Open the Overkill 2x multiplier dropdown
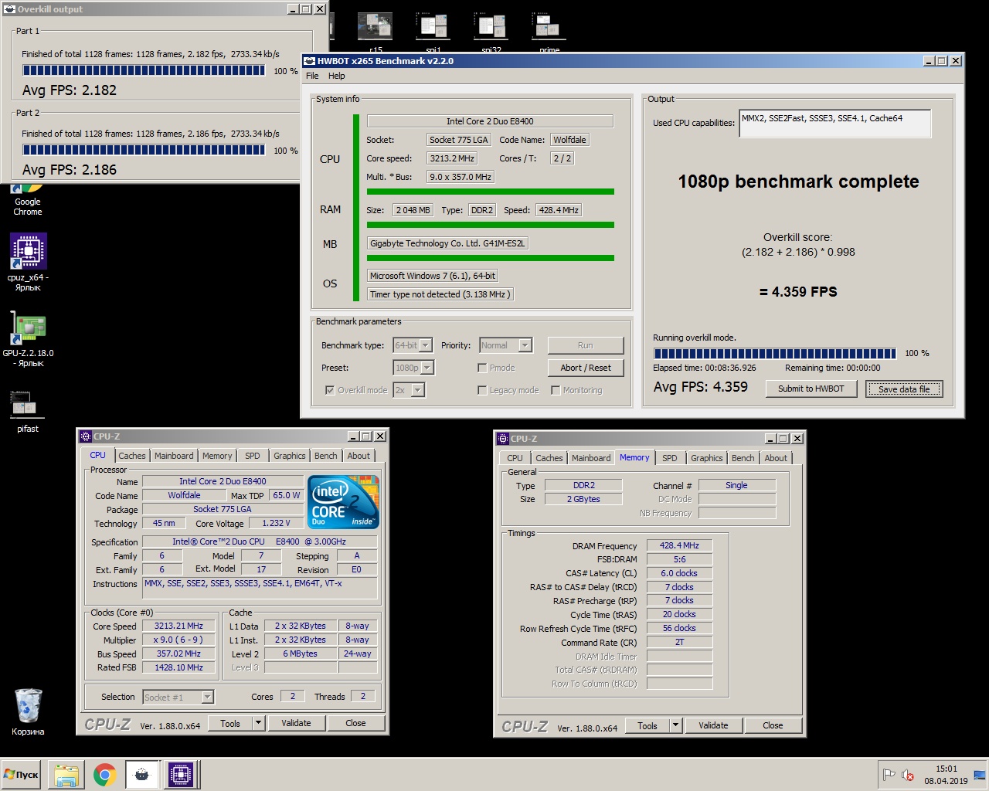This screenshot has height=791, width=989. click(410, 390)
